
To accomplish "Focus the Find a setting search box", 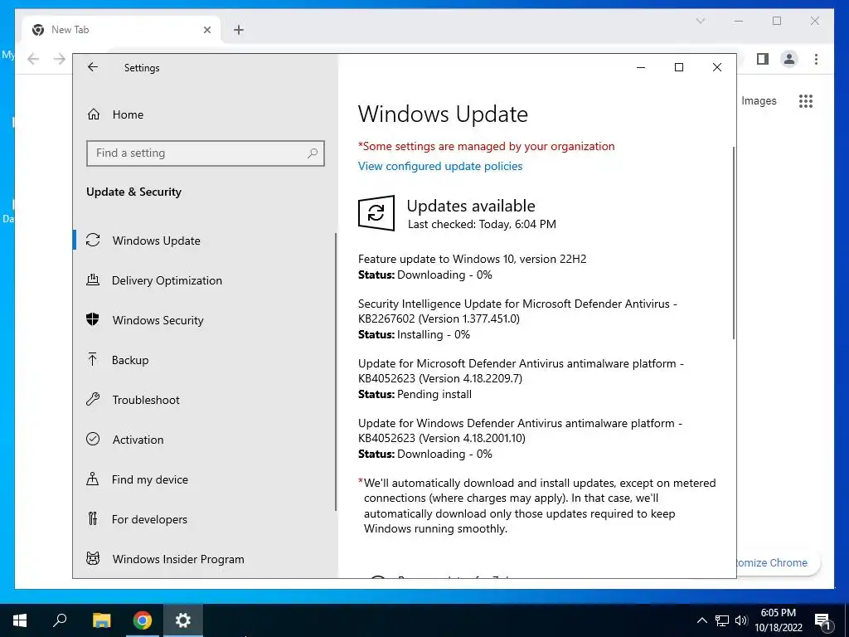I will 206,153.
